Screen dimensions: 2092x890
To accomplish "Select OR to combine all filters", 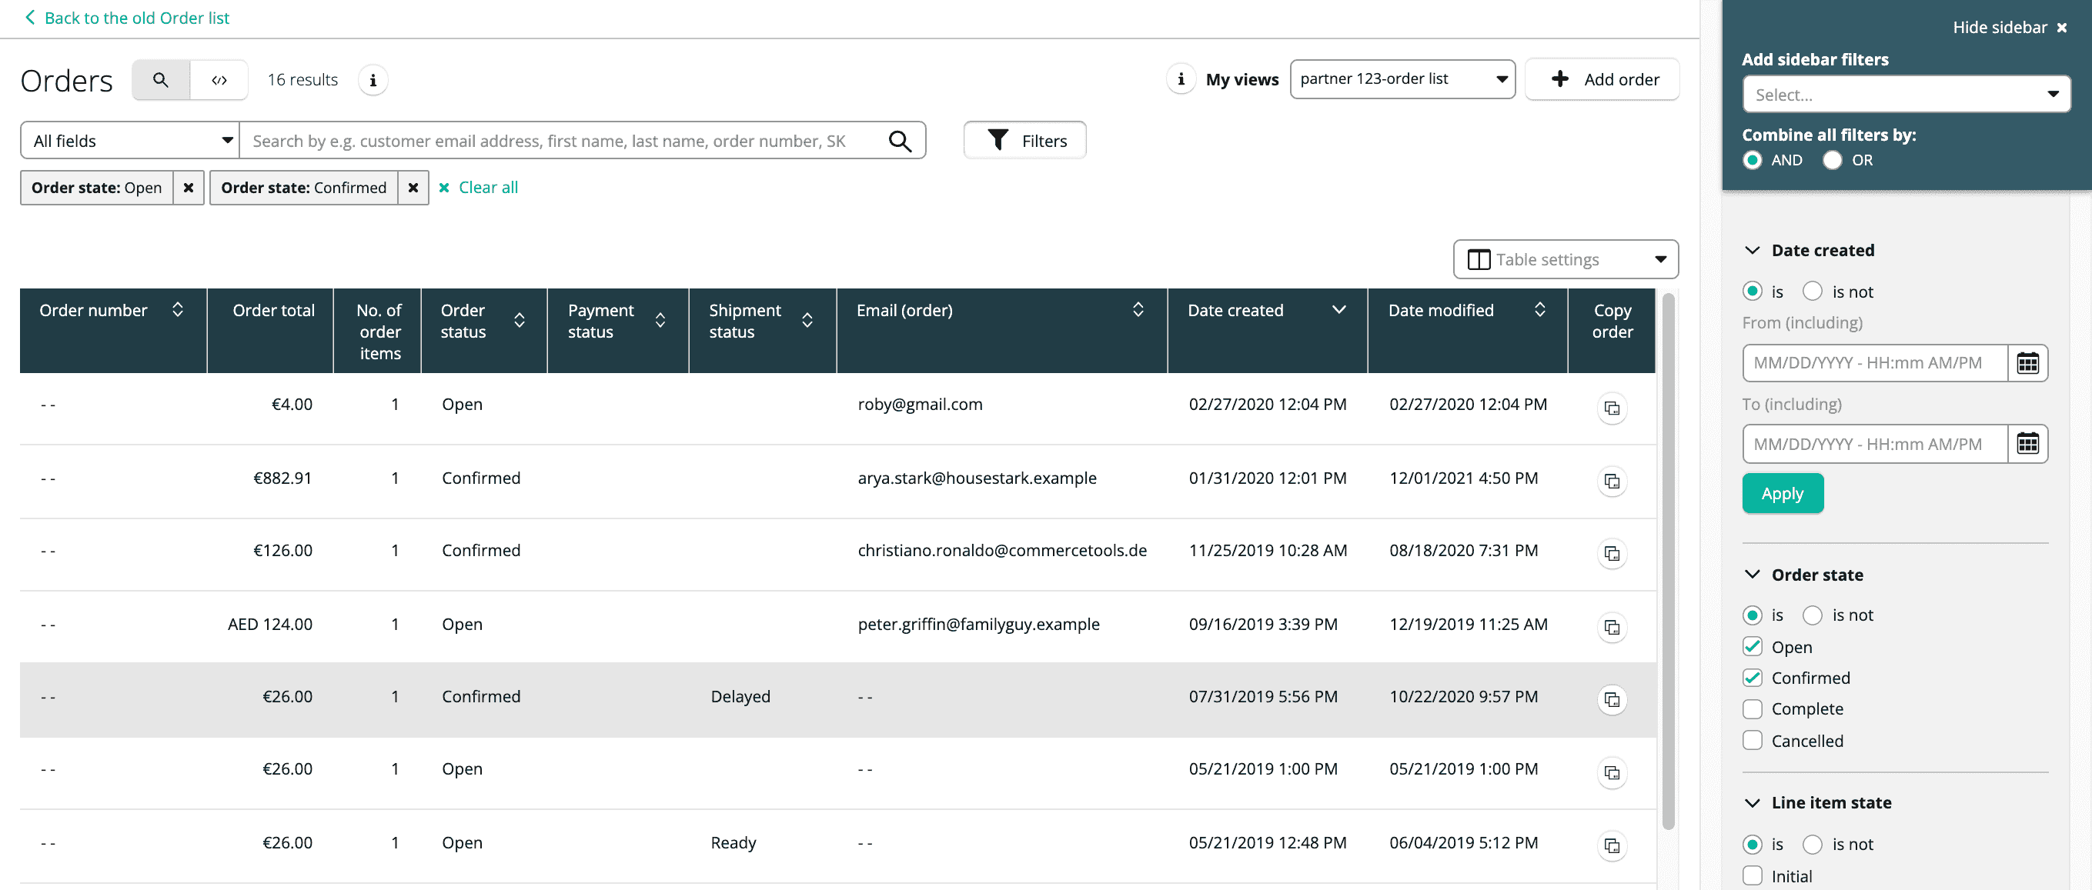I will pos(1832,160).
